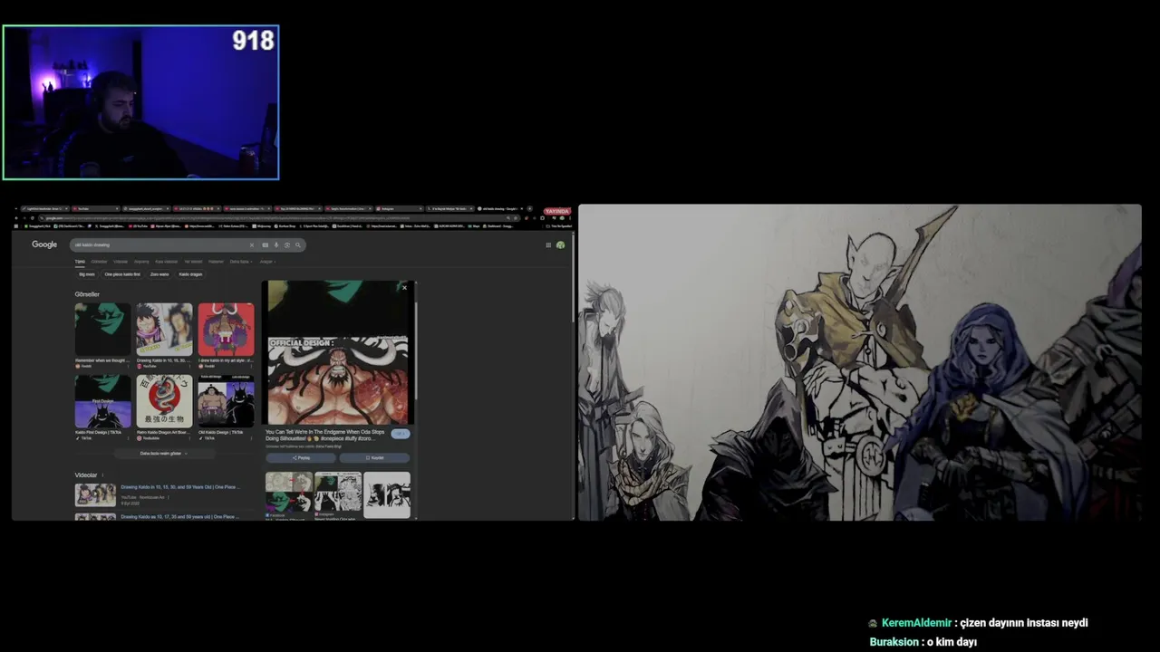This screenshot has height=652, width=1160.
Task: Close the image preview panel
Action: click(x=404, y=288)
